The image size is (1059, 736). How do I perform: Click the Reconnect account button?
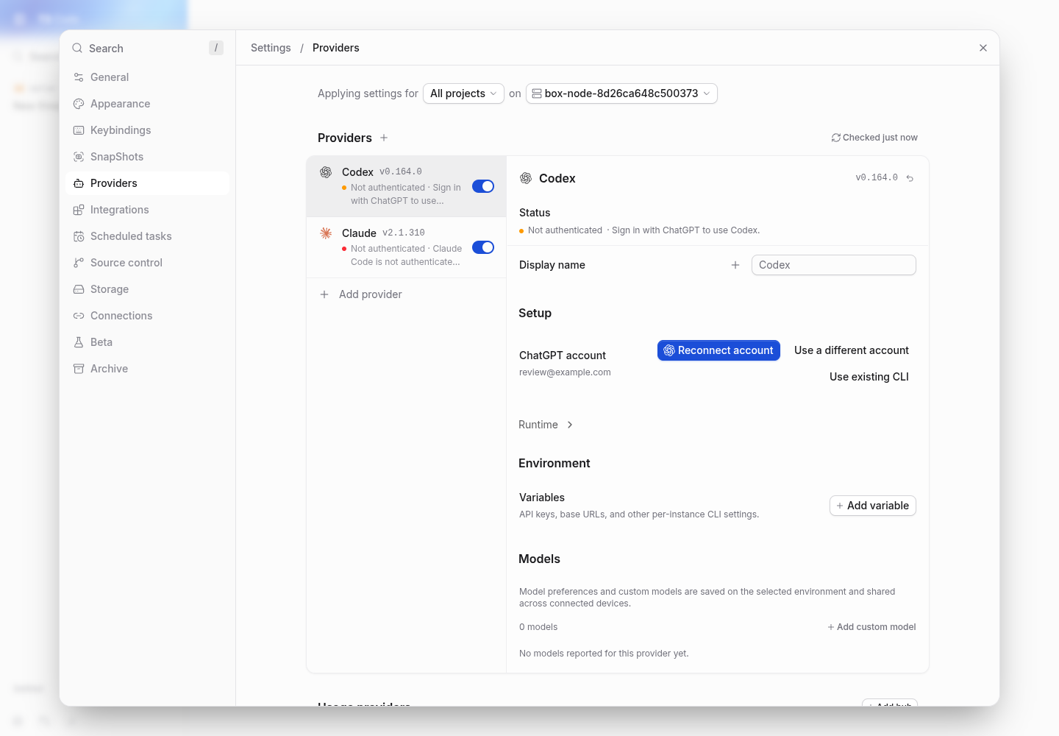click(719, 350)
